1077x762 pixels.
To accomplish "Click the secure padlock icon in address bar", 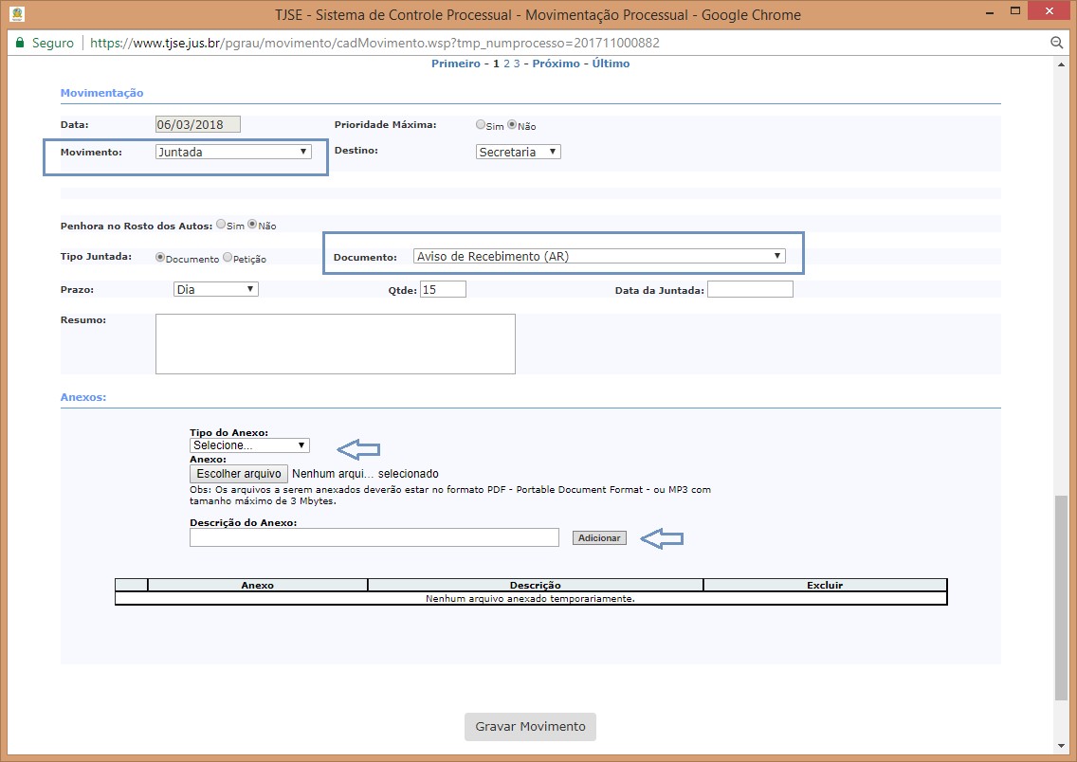I will [19, 43].
